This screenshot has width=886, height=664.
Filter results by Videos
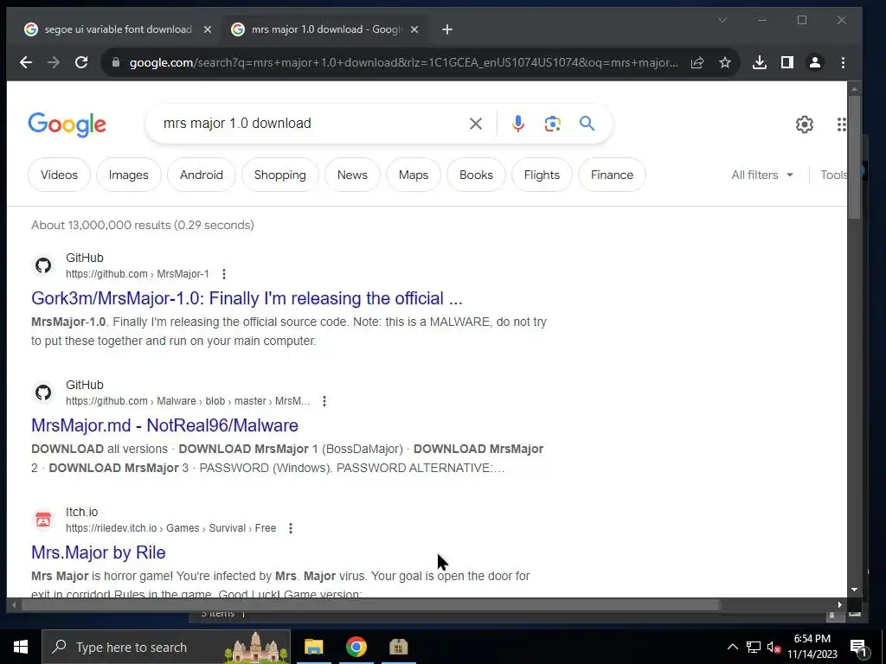coord(60,175)
